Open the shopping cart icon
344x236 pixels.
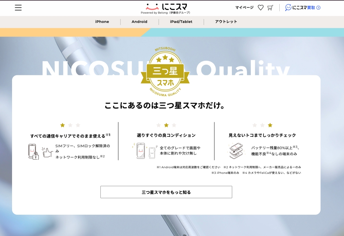click(x=270, y=8)
